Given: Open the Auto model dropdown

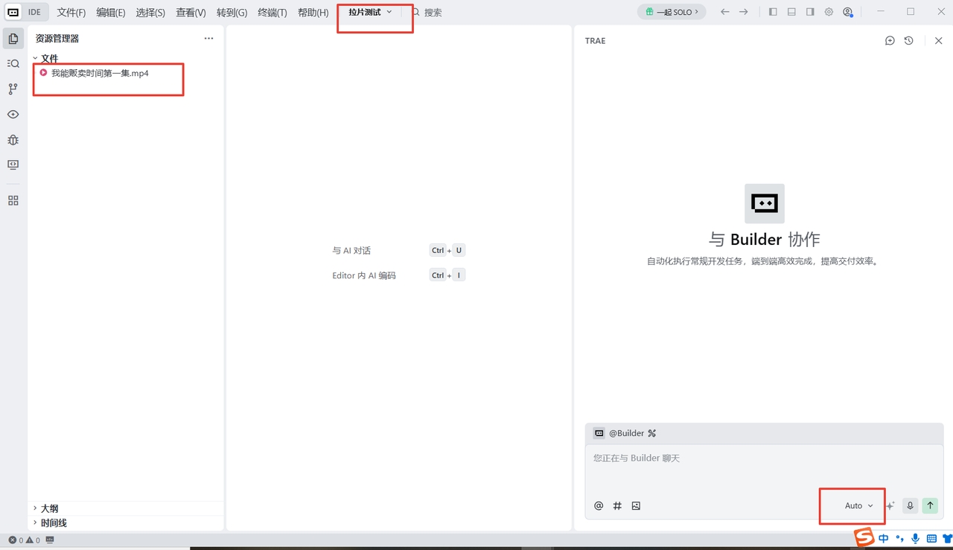Looking at the screenshot, I should 858,506.
